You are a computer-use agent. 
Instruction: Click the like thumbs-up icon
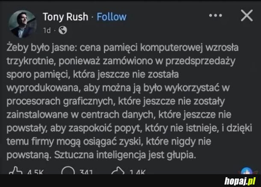pyautogui.click(x=15, y=172)
